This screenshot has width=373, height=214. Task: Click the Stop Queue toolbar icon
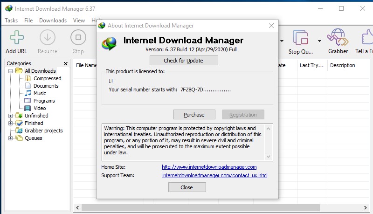coord(300,37)
